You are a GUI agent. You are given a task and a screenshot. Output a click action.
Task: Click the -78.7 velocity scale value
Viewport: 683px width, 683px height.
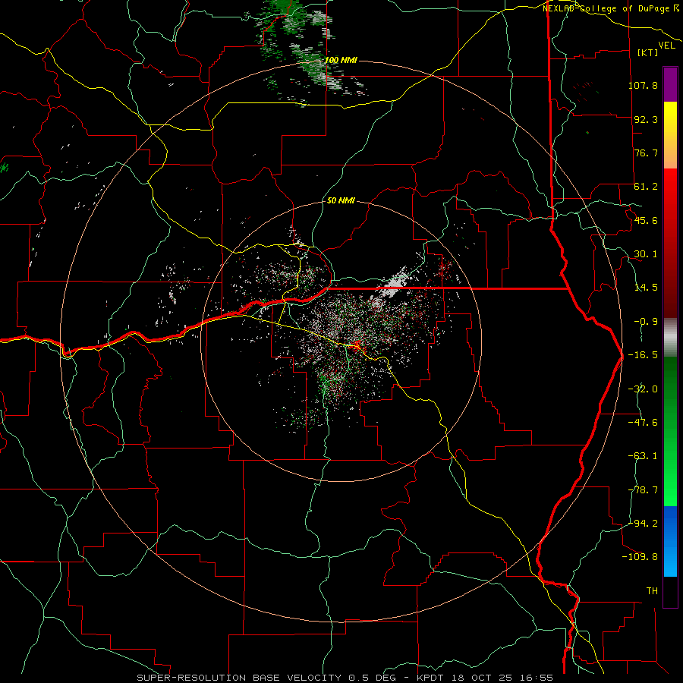pyautogui.click(x=643, y=490)
